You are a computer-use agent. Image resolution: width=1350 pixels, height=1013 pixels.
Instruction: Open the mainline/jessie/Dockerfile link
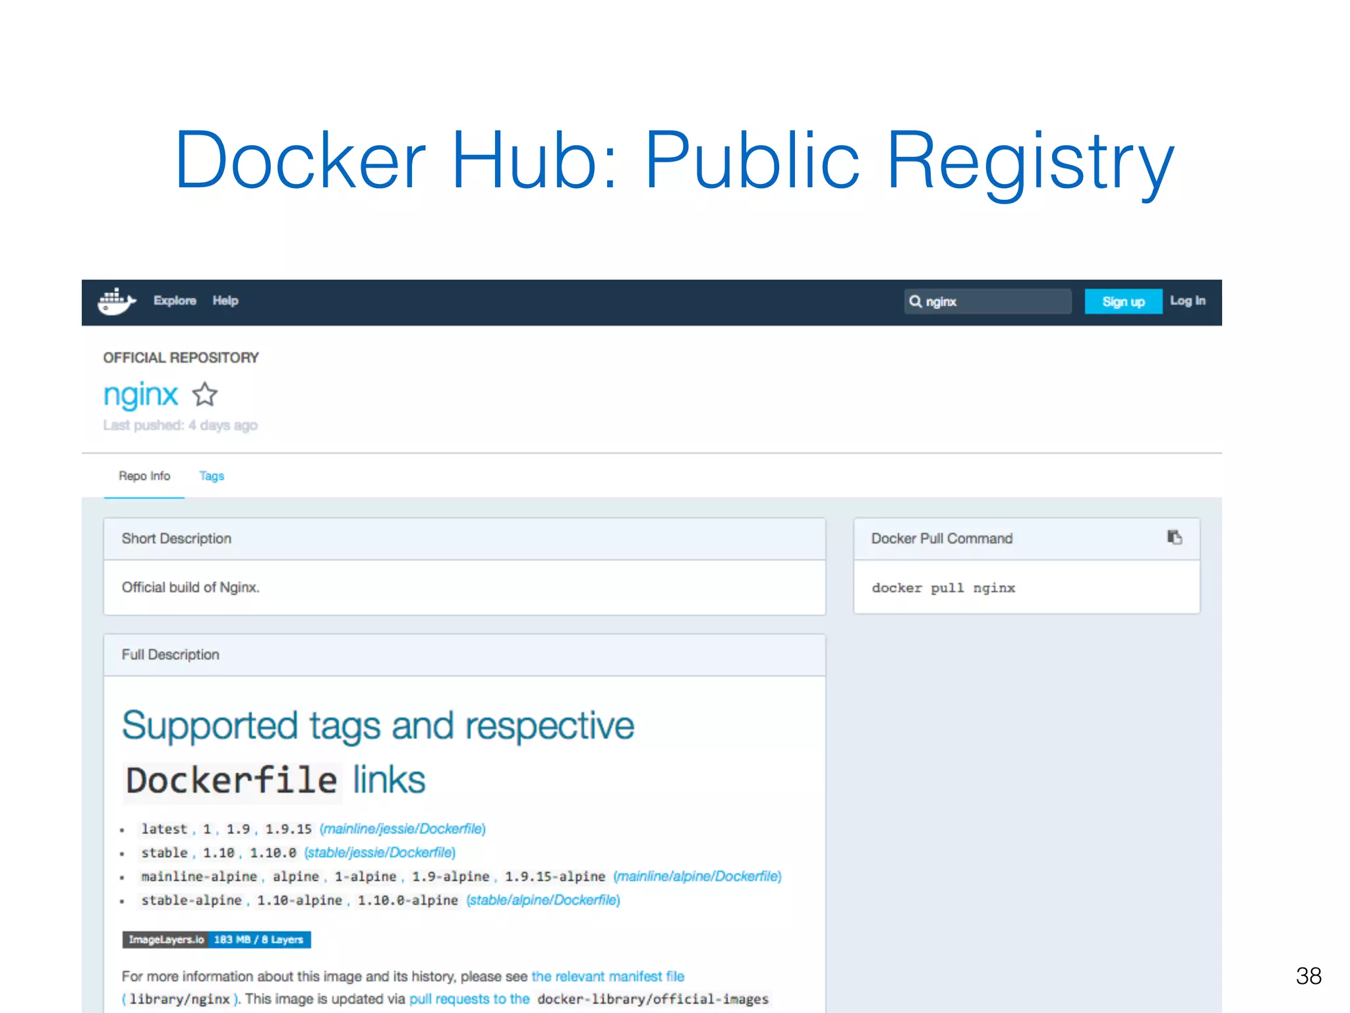pyautogui.click(x=403, y=828)
